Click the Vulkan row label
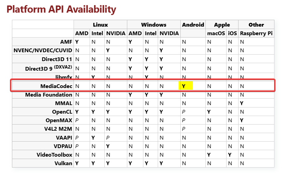Viewport: 283px width, 173px height. [63, 163]
